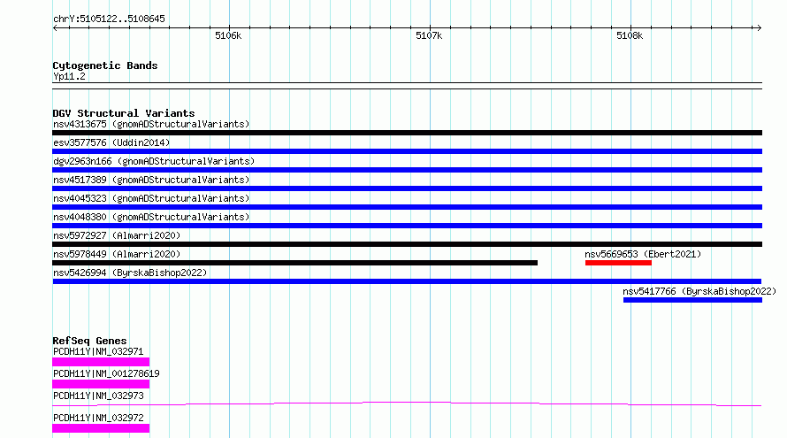This screenshot has width=787, height=438.
Task: Click the Yp11.2 band label
Action: (x=69, y=76)
